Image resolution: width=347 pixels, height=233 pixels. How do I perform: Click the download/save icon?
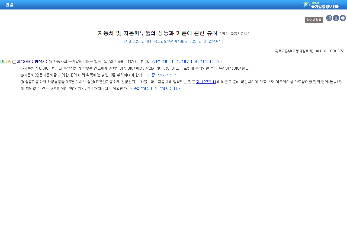point(336,18)
